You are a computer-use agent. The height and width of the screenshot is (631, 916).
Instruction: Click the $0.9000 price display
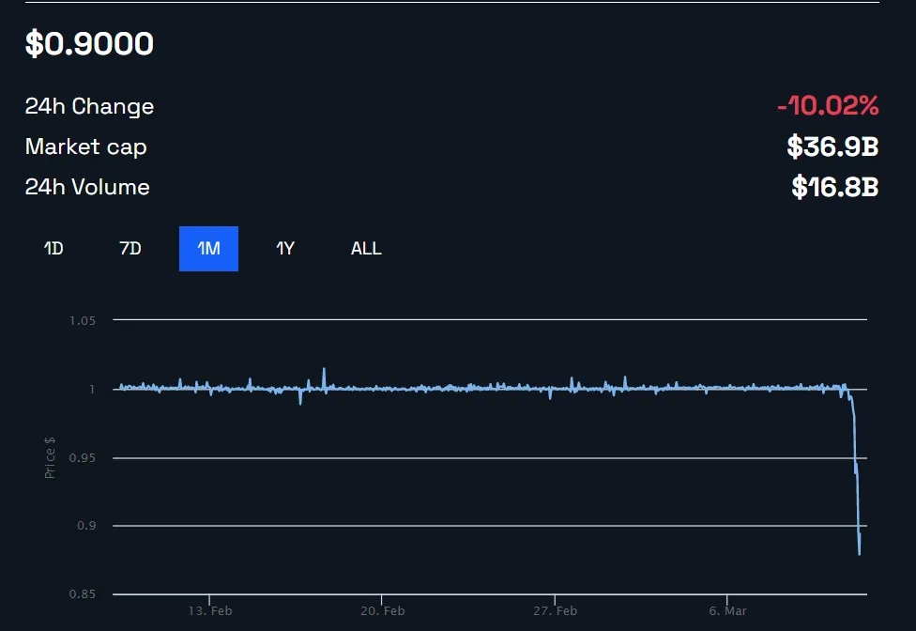88,44
